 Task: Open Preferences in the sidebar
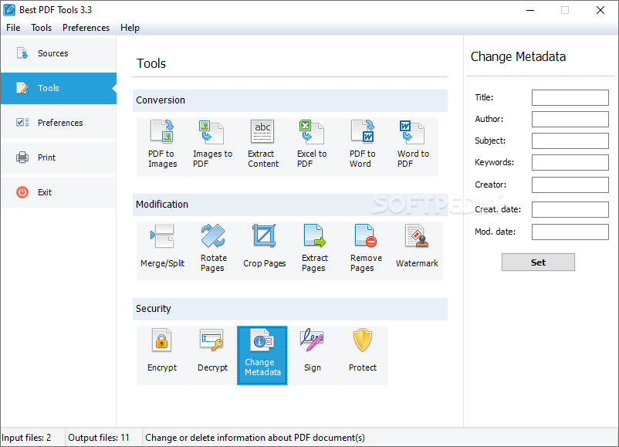59,123
